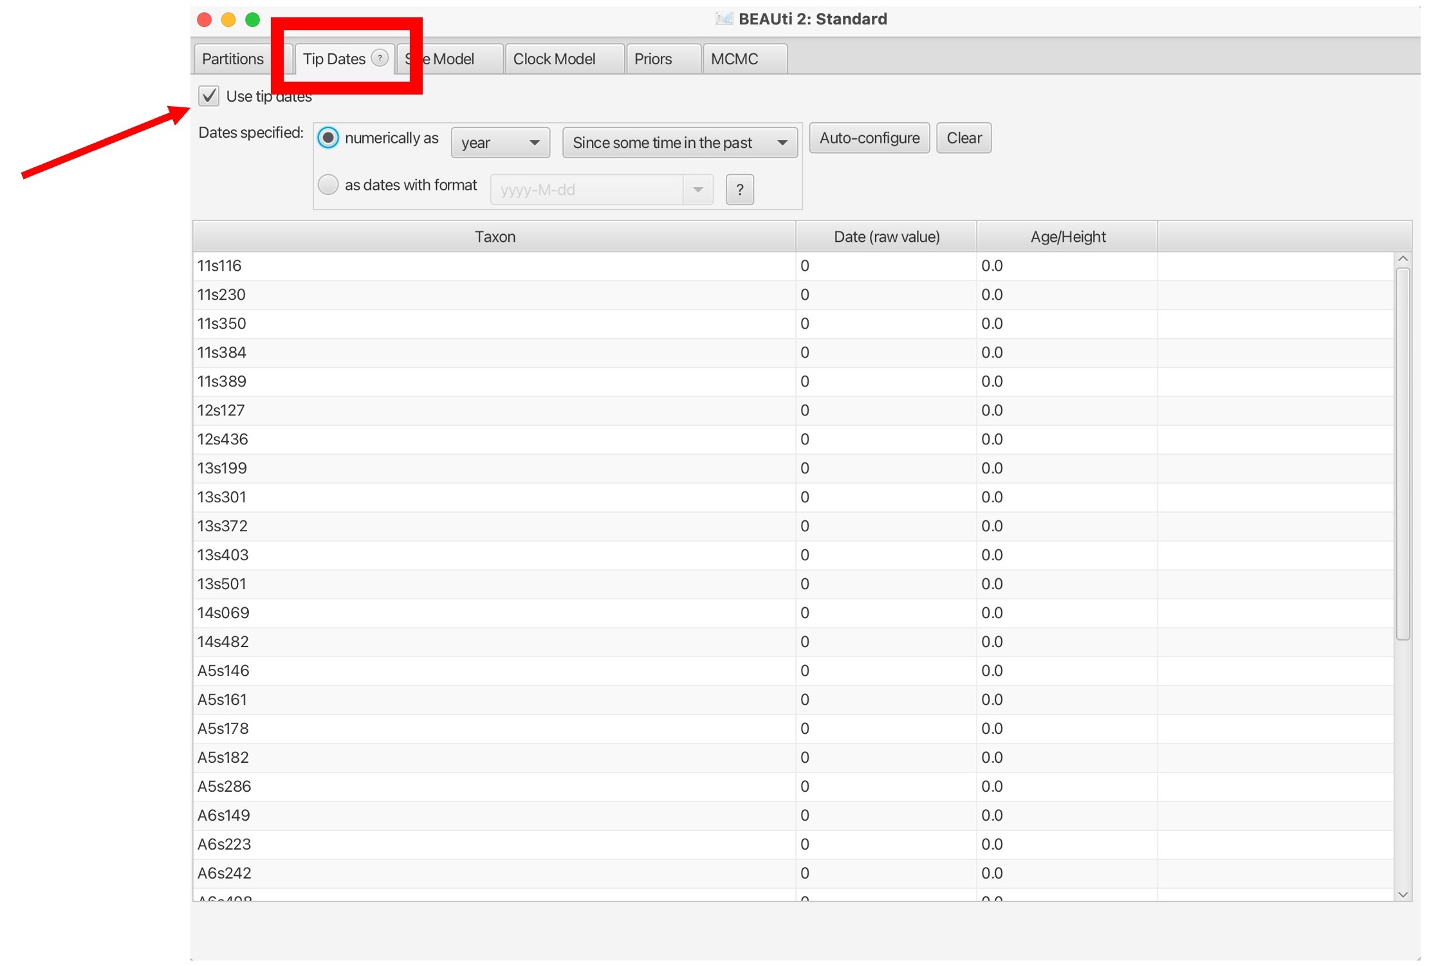Select taxon row 13s501
Image resolution: width=1429 pixels, height=966 pixels.
tap(793, 584)
